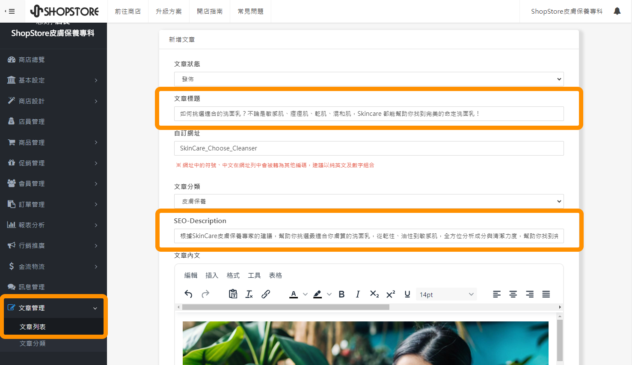Align text center
Viewport: 632px width, 365px height.
point(513,294)
